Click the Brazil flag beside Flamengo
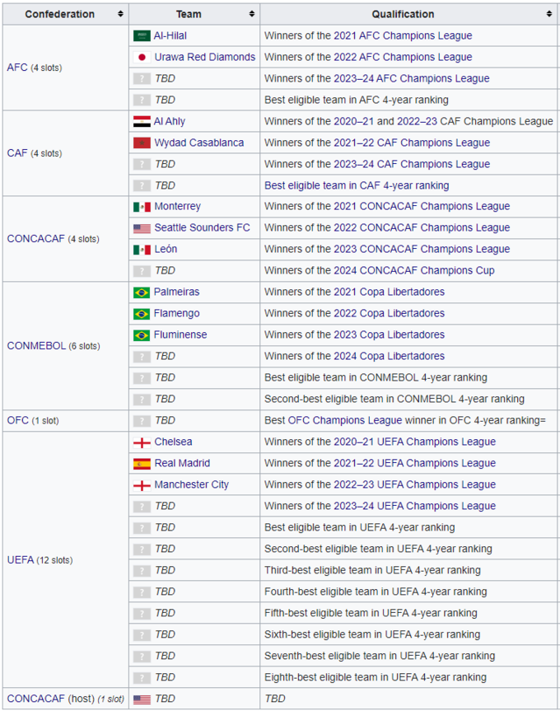 pos(142,314)
